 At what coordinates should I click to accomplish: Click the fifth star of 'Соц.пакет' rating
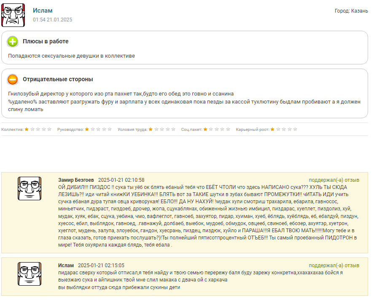coord(228,129)
